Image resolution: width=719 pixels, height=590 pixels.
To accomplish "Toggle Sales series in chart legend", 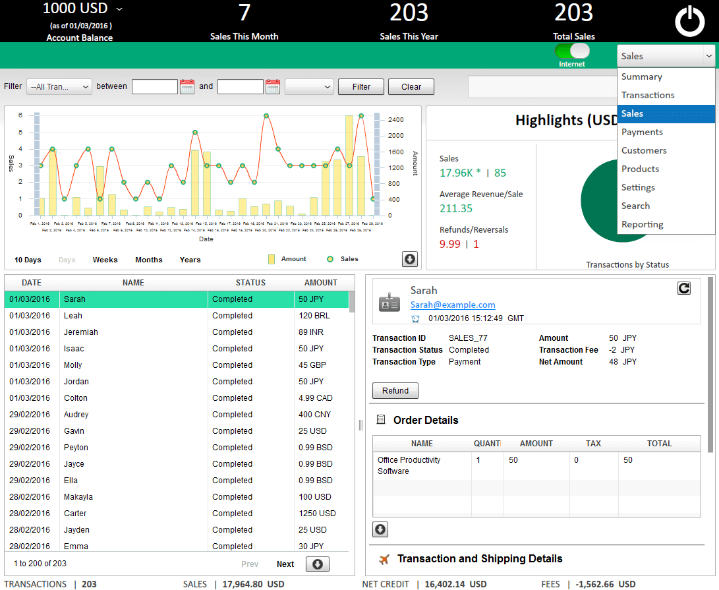I will [x=343, y=259].
